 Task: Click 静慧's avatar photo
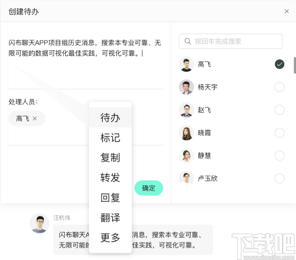click(x=187, y=156)
